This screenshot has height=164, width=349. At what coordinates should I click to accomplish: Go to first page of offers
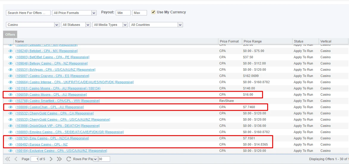(7, 159)
